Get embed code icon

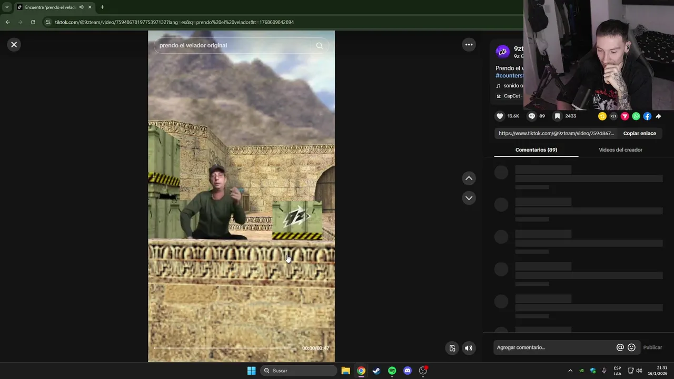[x=613, y=116]
